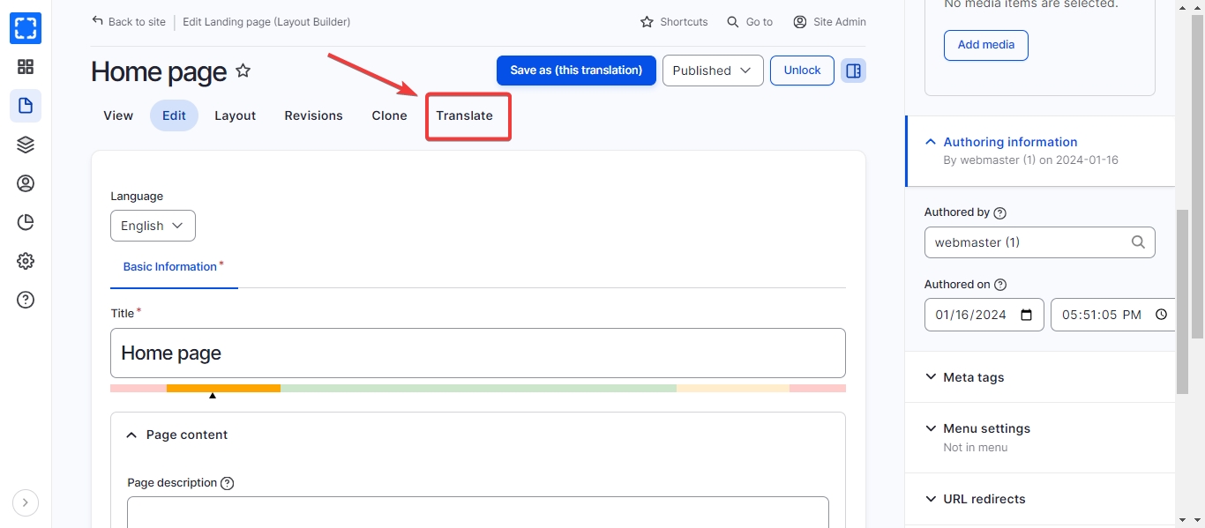The image size is (1205, 528).
Task: Click the Add media button
Action: point(985,45)
